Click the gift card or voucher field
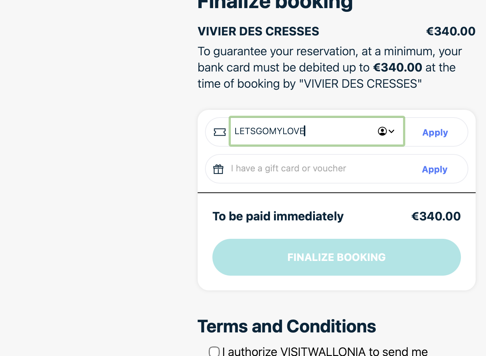Viewport: 486px width, 356px height. coord(317,169)
